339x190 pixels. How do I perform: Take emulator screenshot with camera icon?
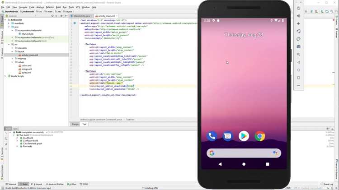tap(298, 47)
